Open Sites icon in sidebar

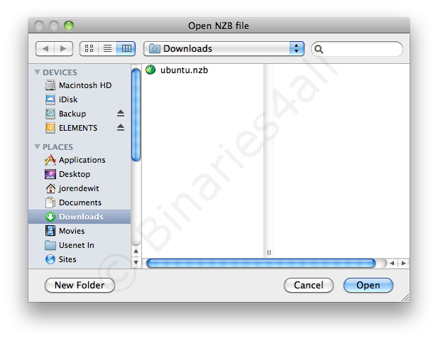coord(50,259)
